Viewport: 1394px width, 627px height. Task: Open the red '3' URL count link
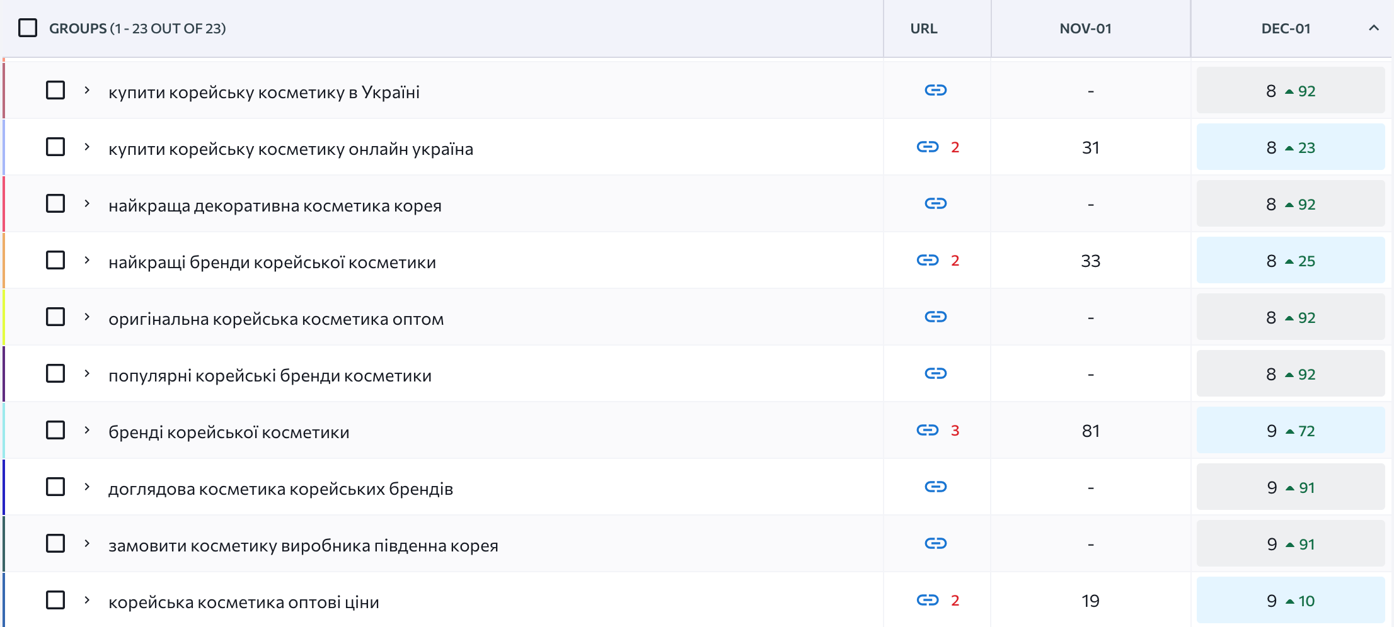[x=956, y=430]
